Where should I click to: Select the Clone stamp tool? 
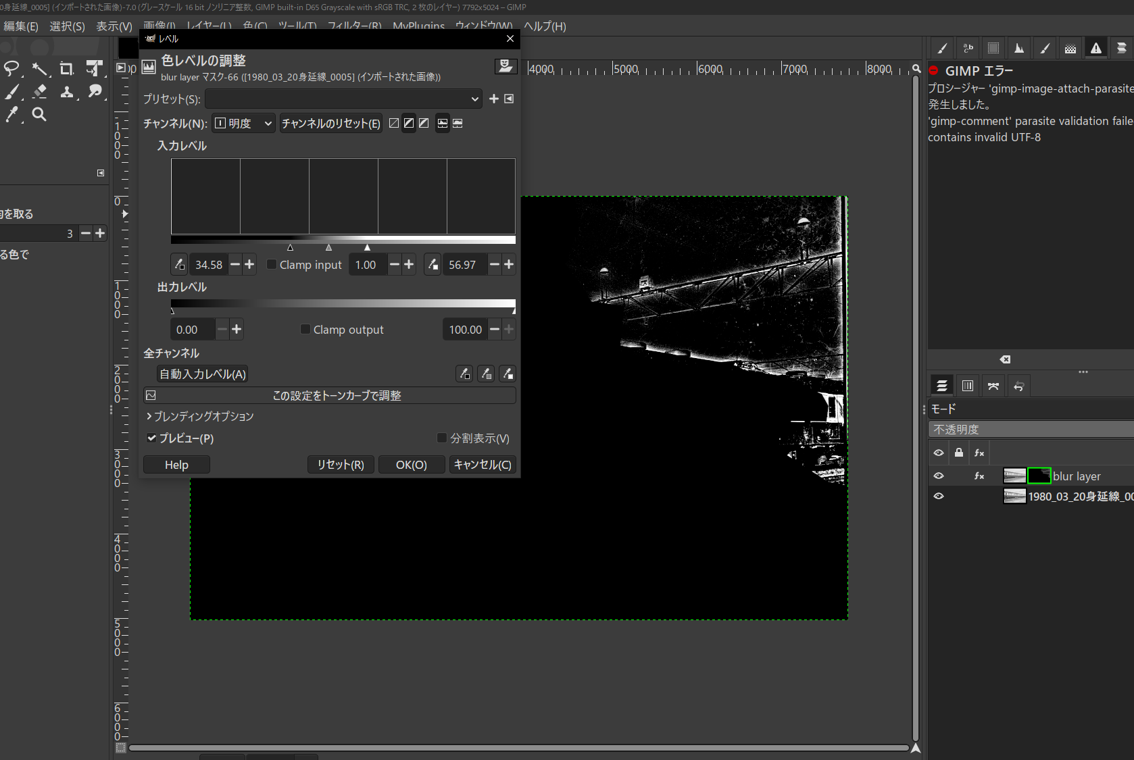point(67,91)
